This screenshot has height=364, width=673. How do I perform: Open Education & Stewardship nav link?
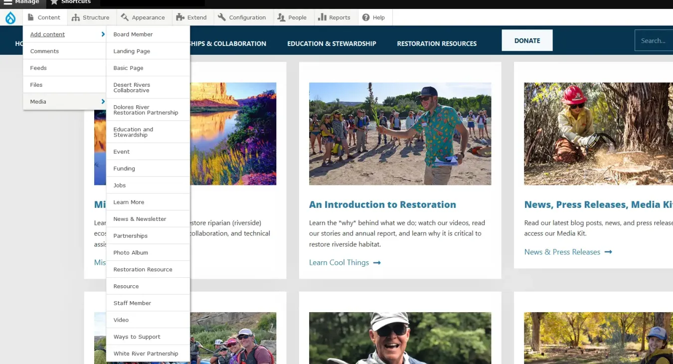(332, 44)
